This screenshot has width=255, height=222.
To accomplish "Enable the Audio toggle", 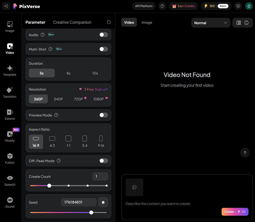I will click(x=104, y=35).
